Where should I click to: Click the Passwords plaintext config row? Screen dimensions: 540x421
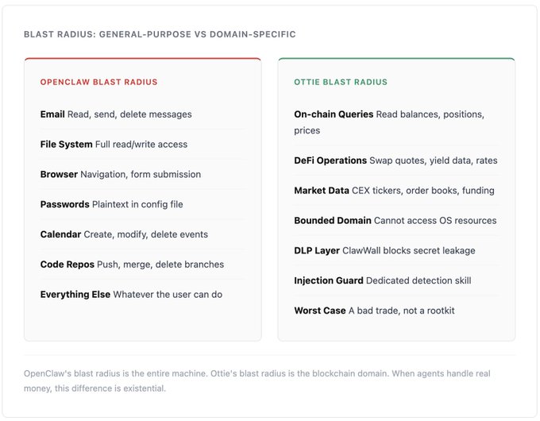[x=111, y=204]
